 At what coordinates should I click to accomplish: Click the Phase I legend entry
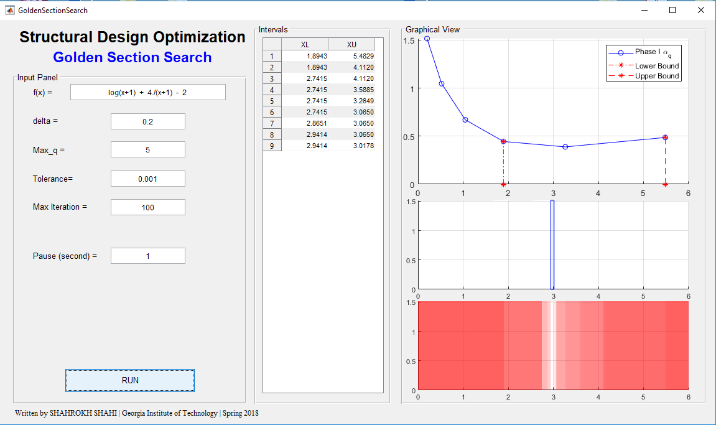point(644,52)
